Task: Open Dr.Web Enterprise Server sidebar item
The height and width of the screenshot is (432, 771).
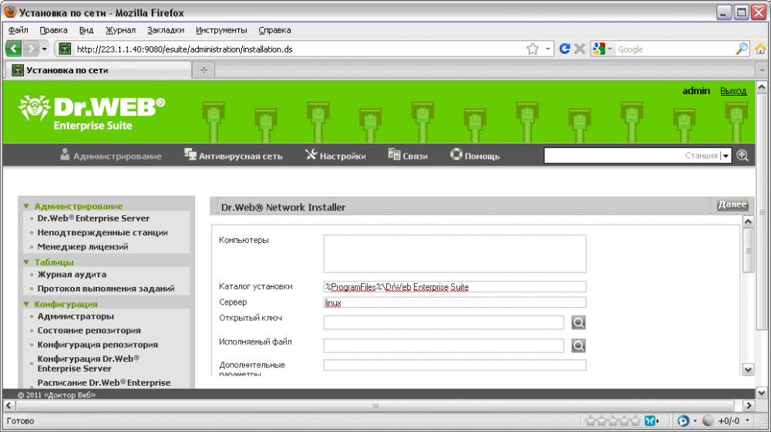Action: click(x=93, y=218)
